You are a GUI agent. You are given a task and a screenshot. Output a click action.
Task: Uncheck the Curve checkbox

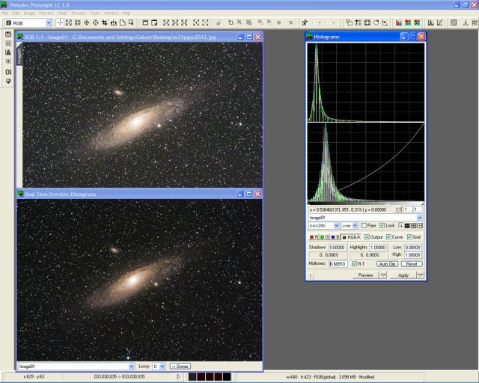point(388,236)
